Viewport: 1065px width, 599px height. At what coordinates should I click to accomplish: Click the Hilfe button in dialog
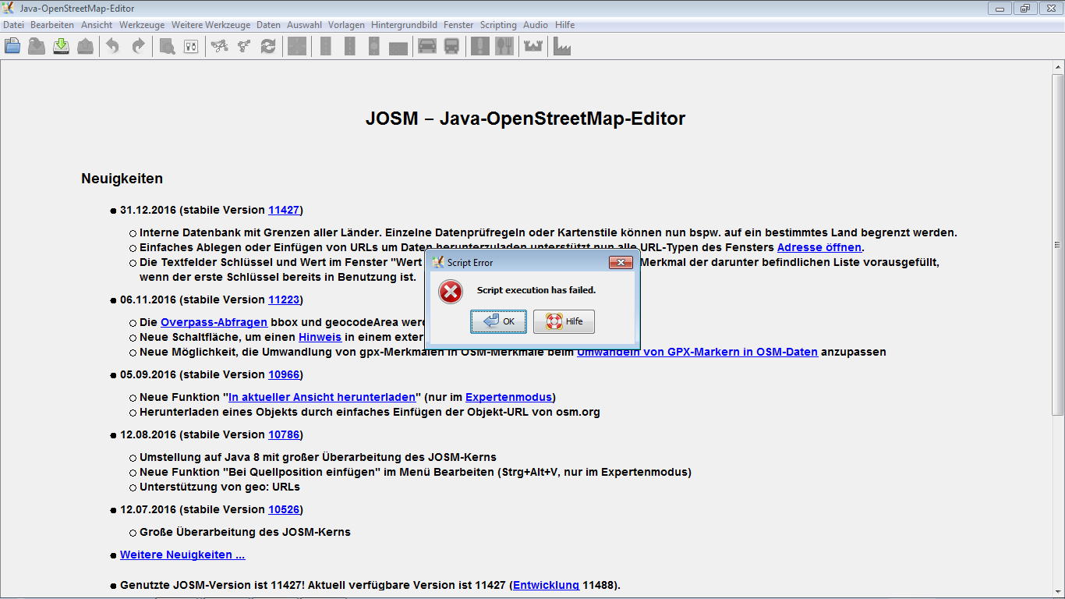564,321
